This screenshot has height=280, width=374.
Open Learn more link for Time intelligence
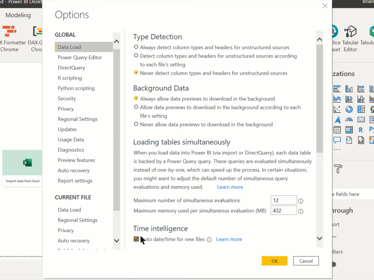pos(229,239)
